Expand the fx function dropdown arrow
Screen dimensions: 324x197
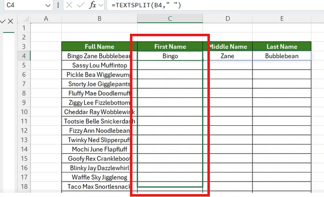[101, 5]
